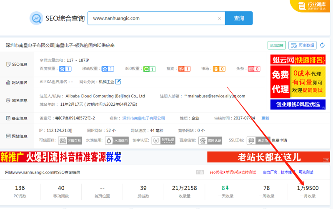Viewport: 333px width, 209px height.
Task: Click 同IP网站 52个 value
Action: (111, 130)
